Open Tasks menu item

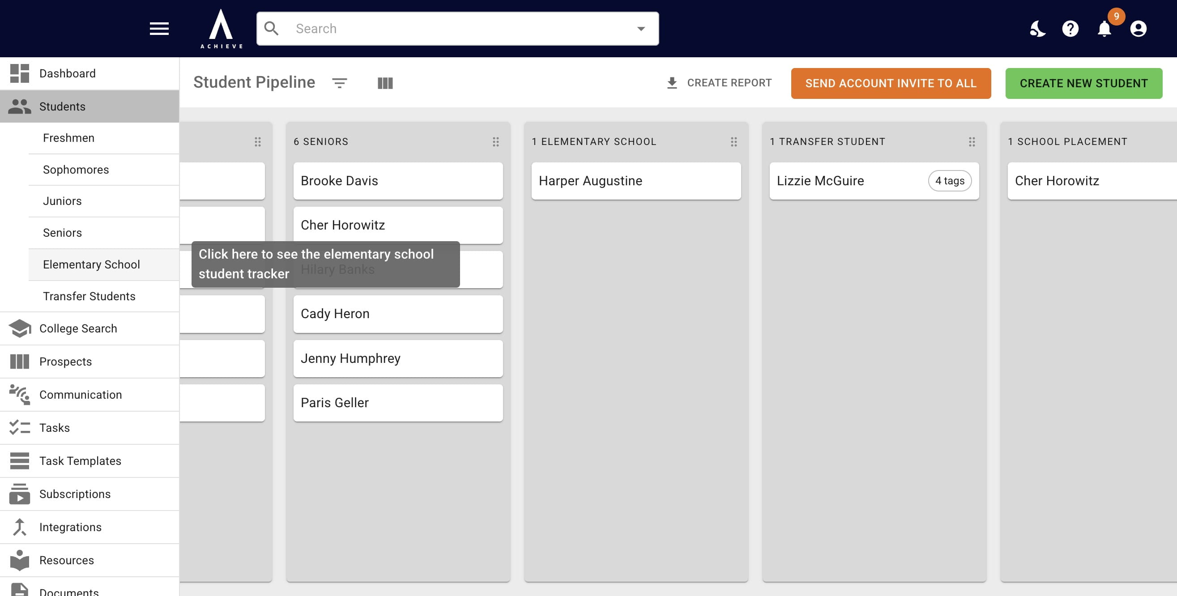tap(90, 427)
